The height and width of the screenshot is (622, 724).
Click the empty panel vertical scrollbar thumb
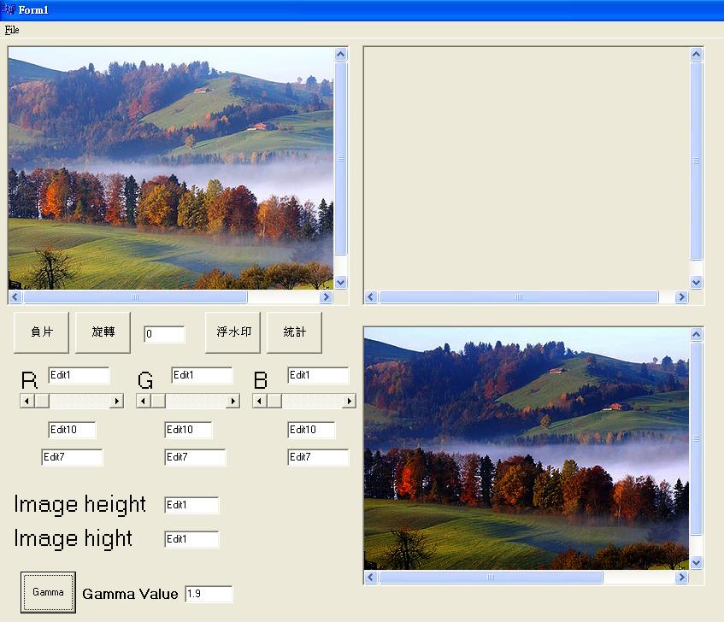pyautogui.click(x=697, y=161)
